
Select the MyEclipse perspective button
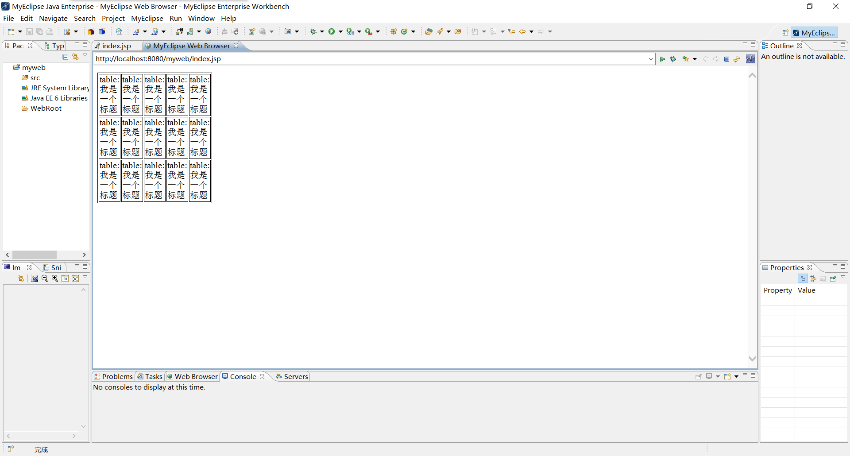click(x=814, y=33)
